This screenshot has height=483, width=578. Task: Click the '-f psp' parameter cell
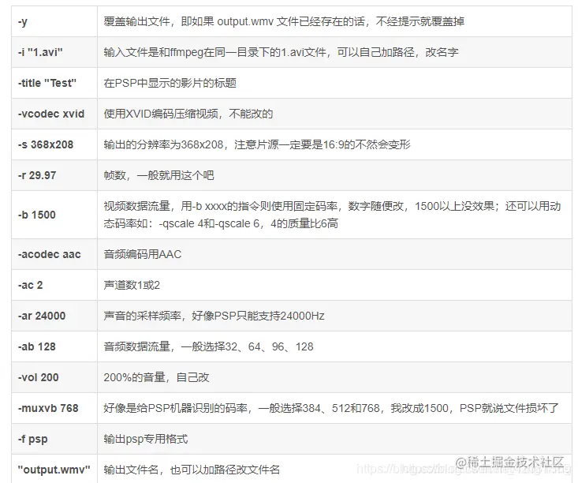(x=54, y=439)
